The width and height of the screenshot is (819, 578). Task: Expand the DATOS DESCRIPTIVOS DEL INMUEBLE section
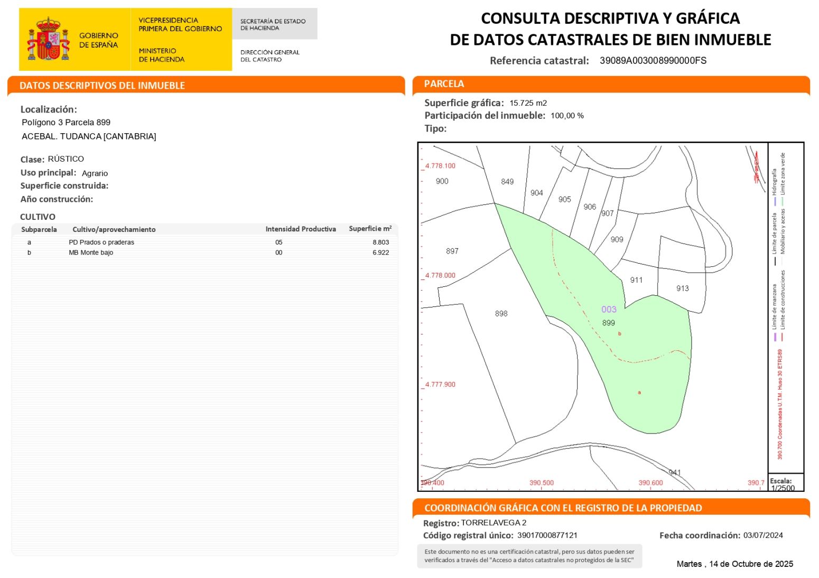(x=102, y=86)
